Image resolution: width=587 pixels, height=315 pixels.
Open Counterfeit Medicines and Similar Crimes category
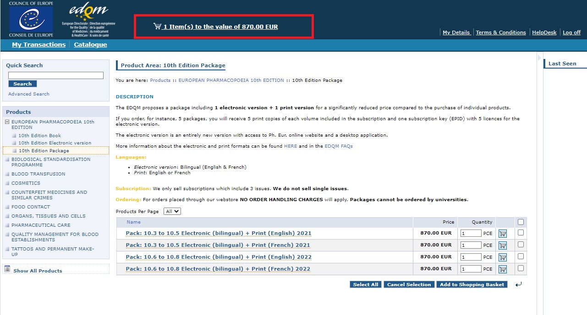coord(49,195)
